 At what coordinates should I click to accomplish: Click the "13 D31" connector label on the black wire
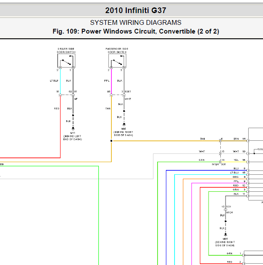pyautogui.click(x=226, y=207)
